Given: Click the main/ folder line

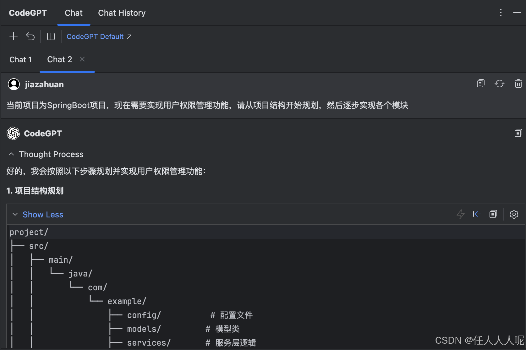Looking at the screenshot, I should point(61,260).
